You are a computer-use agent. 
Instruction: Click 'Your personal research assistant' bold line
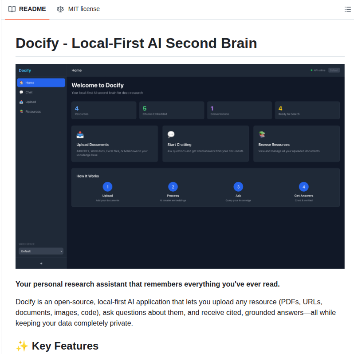(148, 284)
